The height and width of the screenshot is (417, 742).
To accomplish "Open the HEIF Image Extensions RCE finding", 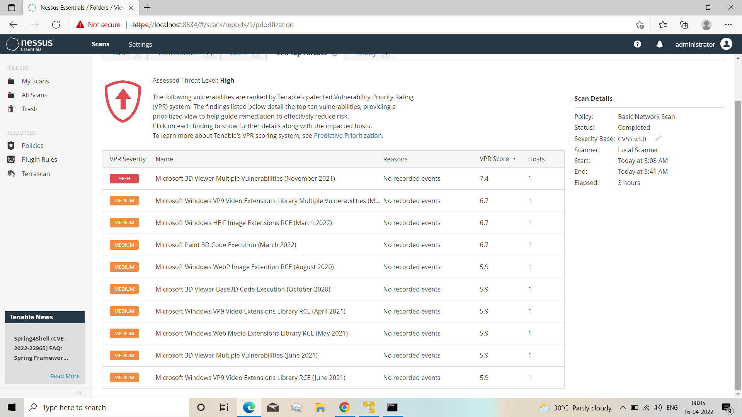I will point(243,223).
